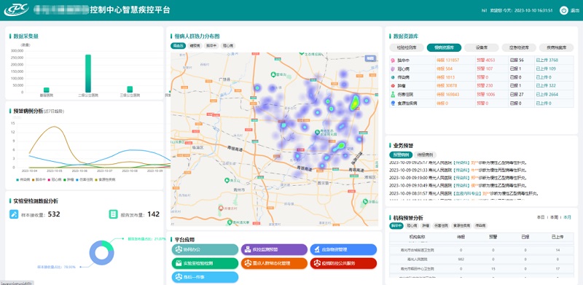Image resolution: width=583 pixels, height=285 pixels.
Task: Filter 机构预警分析 by 本周
Action: click(x=554, y=217)
